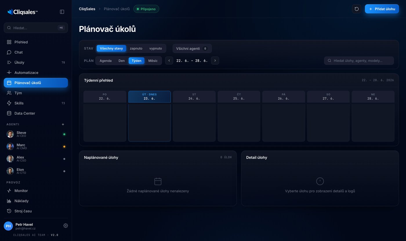Filter tasks by vypnuto state
Screen dimensions: 406x241
pos(156,48)
